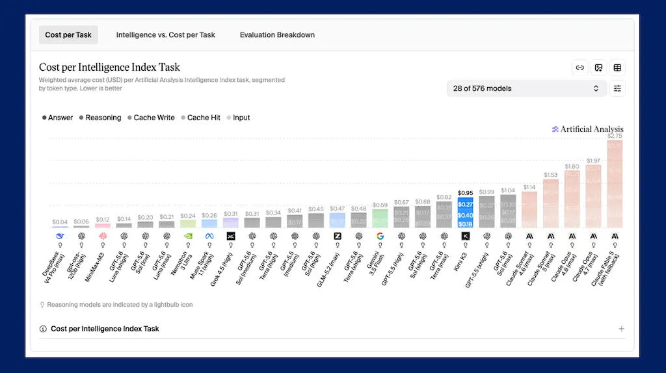Click the Claude Sonnet 4.6 Anthropic logo
This screenshot has width=666, height=373.
tap(529, 236)
